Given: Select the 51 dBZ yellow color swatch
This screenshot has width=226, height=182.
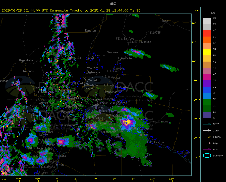Looking at the screenshot, I should [x=207, y=52].
